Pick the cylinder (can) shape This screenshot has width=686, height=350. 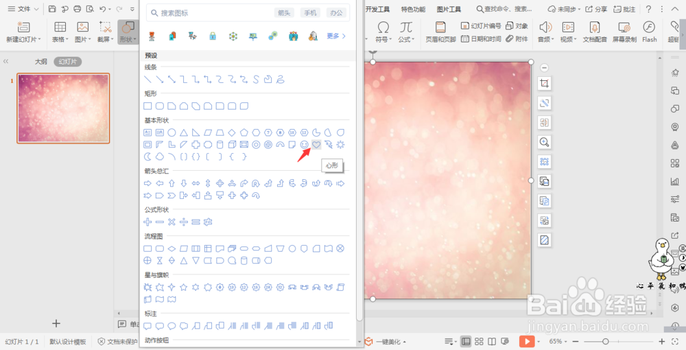point(220,144)
